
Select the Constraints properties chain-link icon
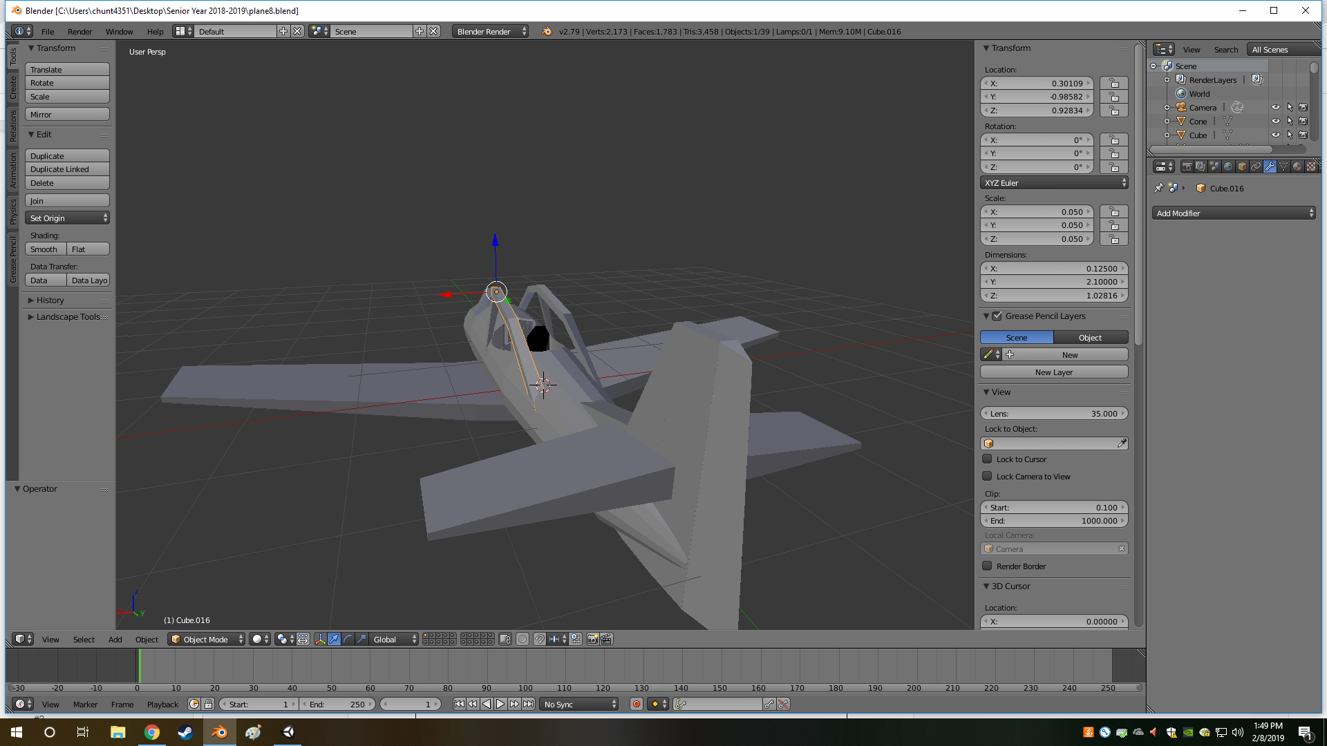point(1256,166)
